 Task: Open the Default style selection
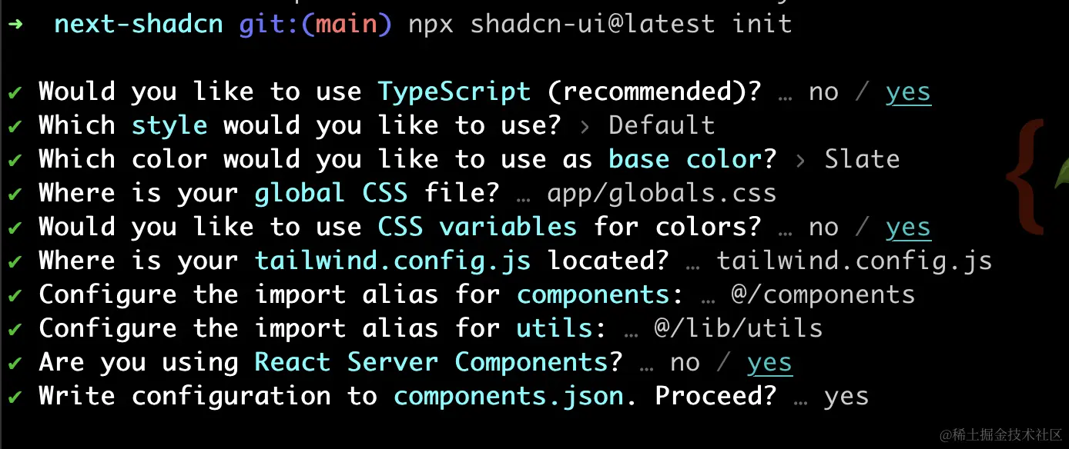click(662, 125)
